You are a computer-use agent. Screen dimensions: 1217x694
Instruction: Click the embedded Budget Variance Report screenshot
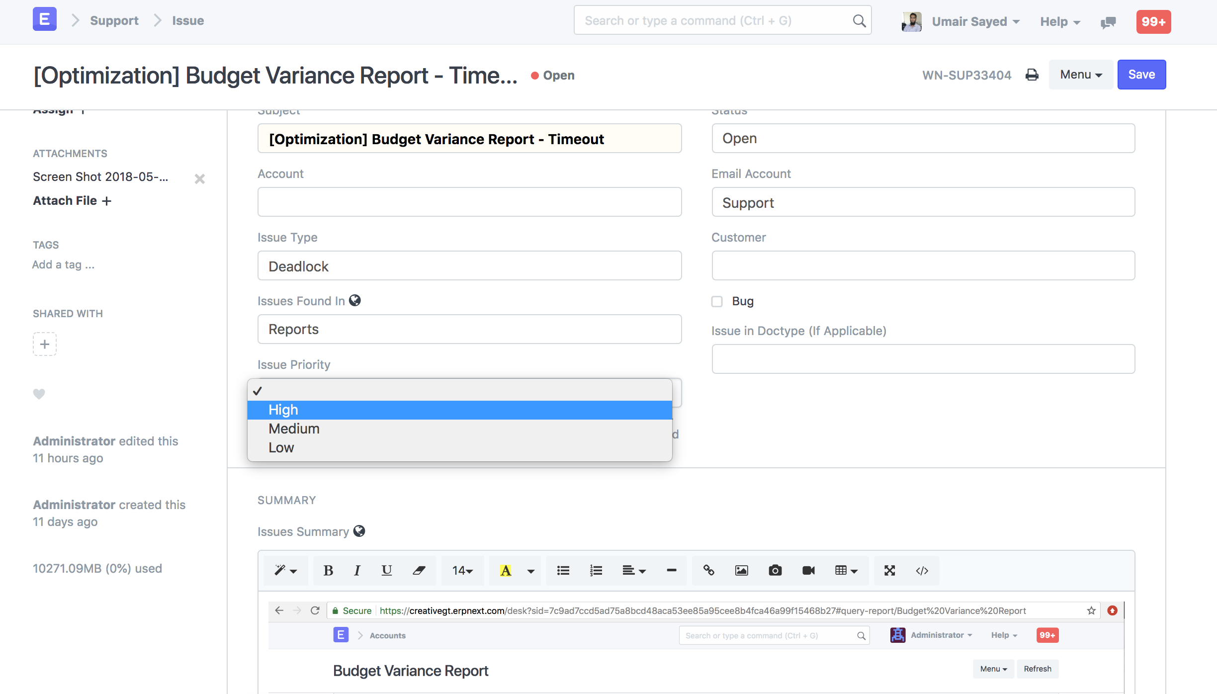point(696,647)
